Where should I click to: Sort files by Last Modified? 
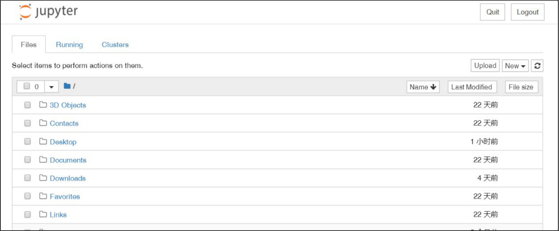pyautogui.click(x=472, y=87)
